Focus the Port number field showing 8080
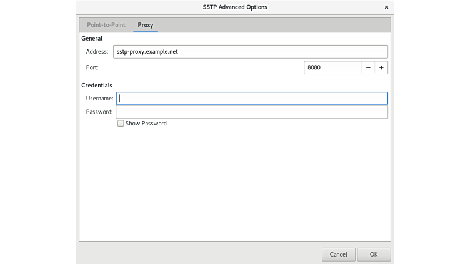This screenshot has height=264, width=470. 332,67
